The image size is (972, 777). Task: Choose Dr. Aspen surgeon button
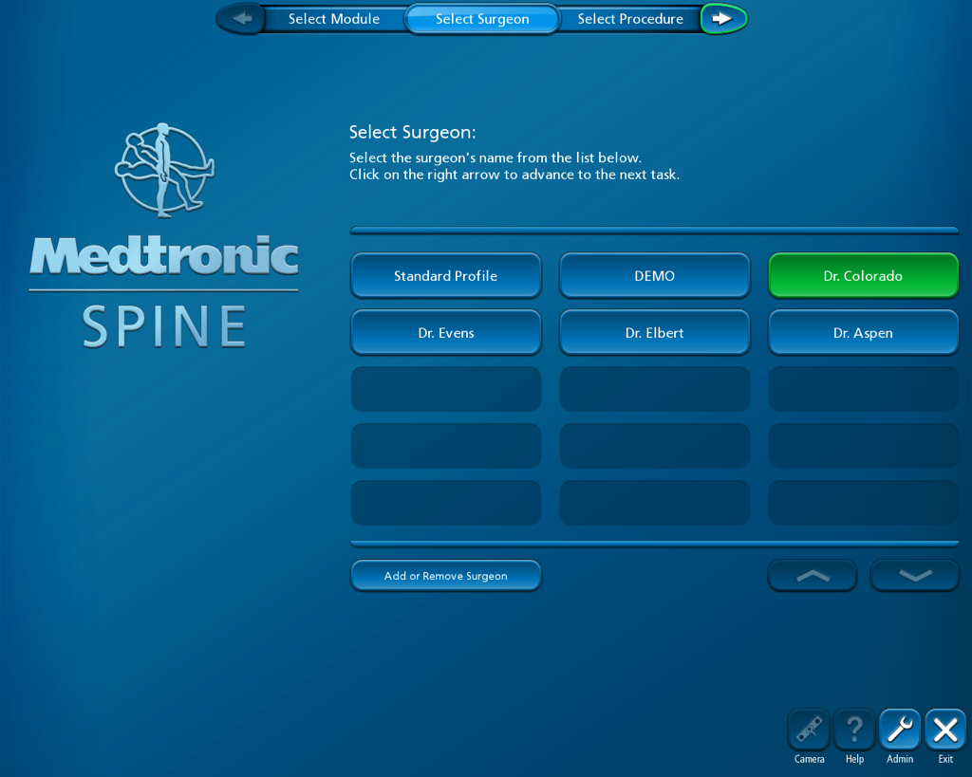[863, 332]
